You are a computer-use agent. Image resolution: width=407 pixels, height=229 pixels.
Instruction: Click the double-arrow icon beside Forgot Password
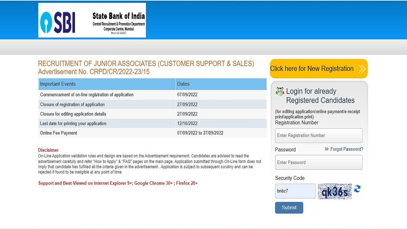tap(326, 149)
